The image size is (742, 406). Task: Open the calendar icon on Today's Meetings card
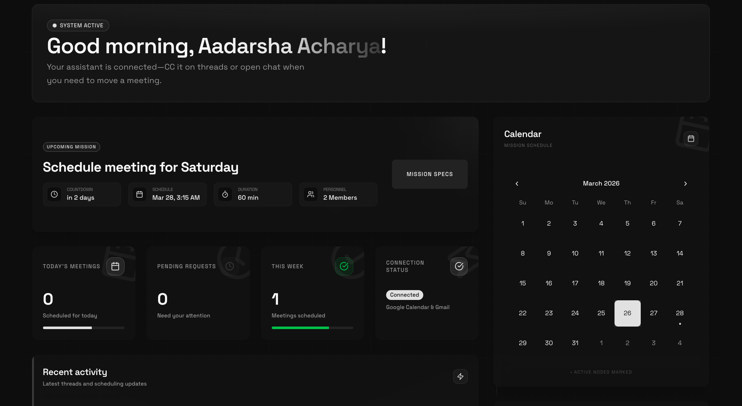[115, 266]
